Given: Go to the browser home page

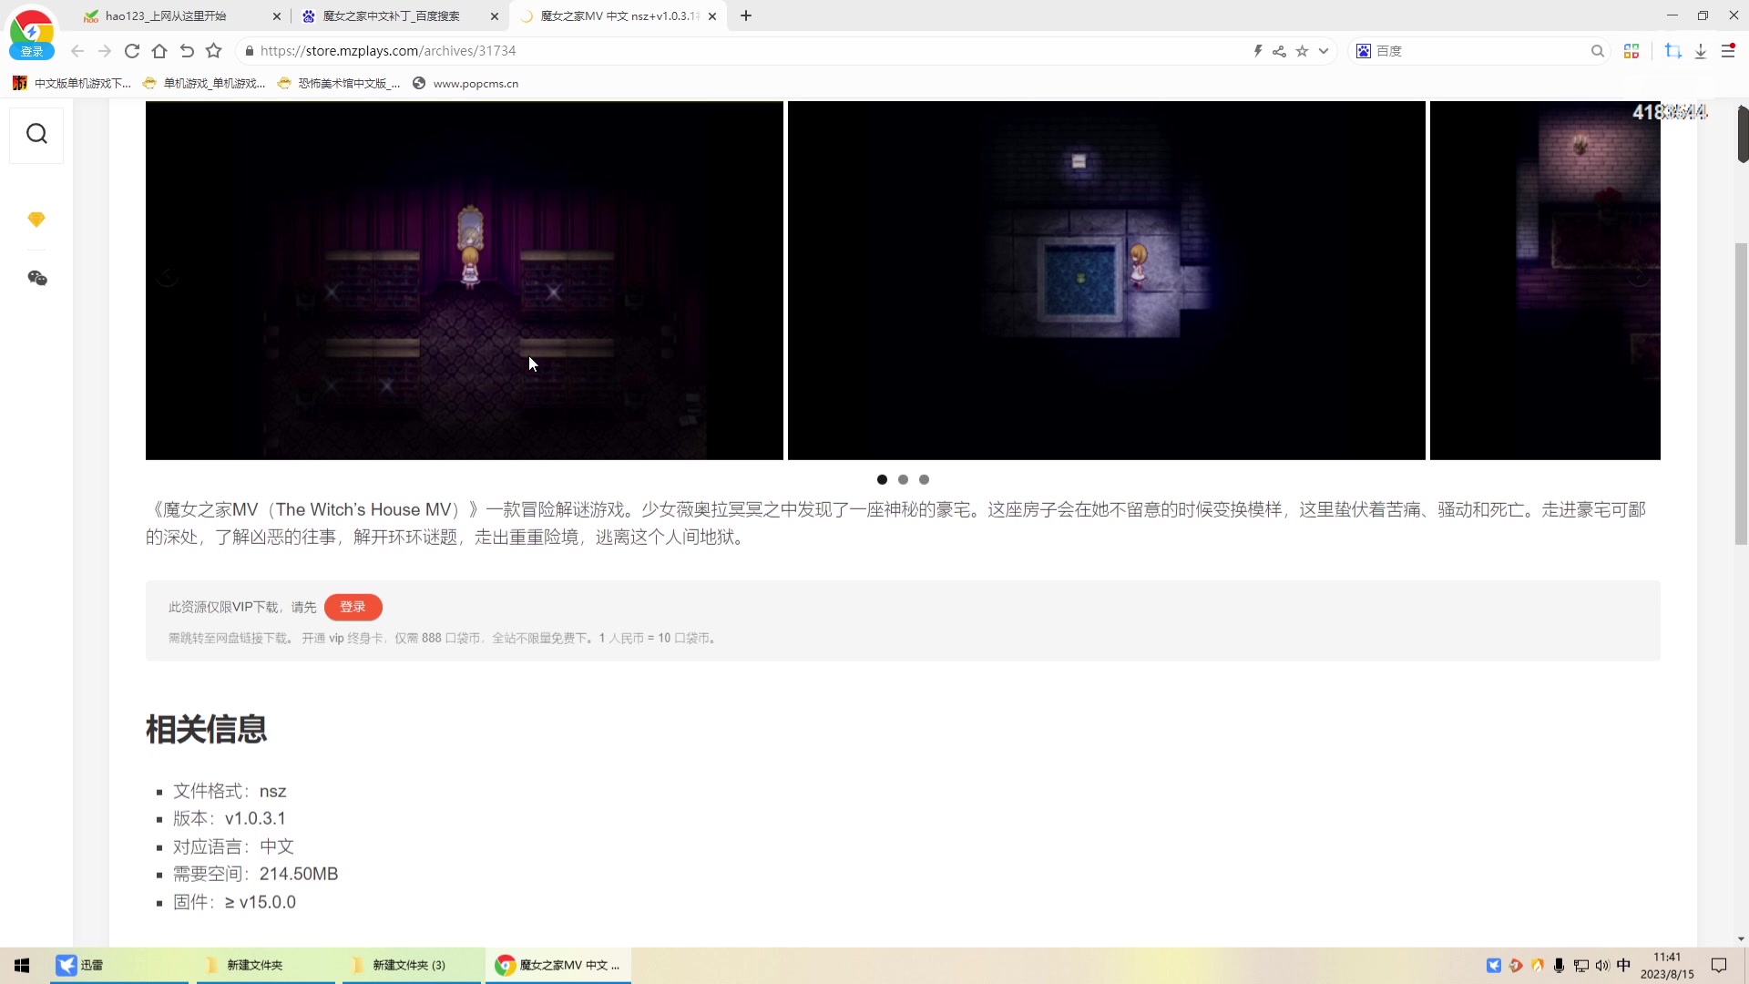Looking at the screenshot, I should point(159,51).
